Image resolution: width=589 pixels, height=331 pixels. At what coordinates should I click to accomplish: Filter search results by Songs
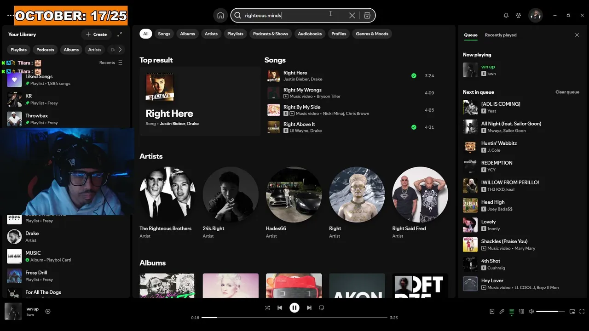(x=164, y=34)
